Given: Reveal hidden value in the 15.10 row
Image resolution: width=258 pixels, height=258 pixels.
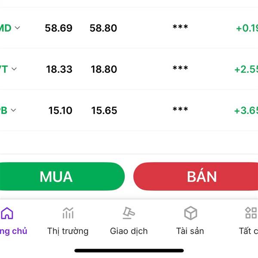Looking at the screenshot, I should tap(180, 109).
